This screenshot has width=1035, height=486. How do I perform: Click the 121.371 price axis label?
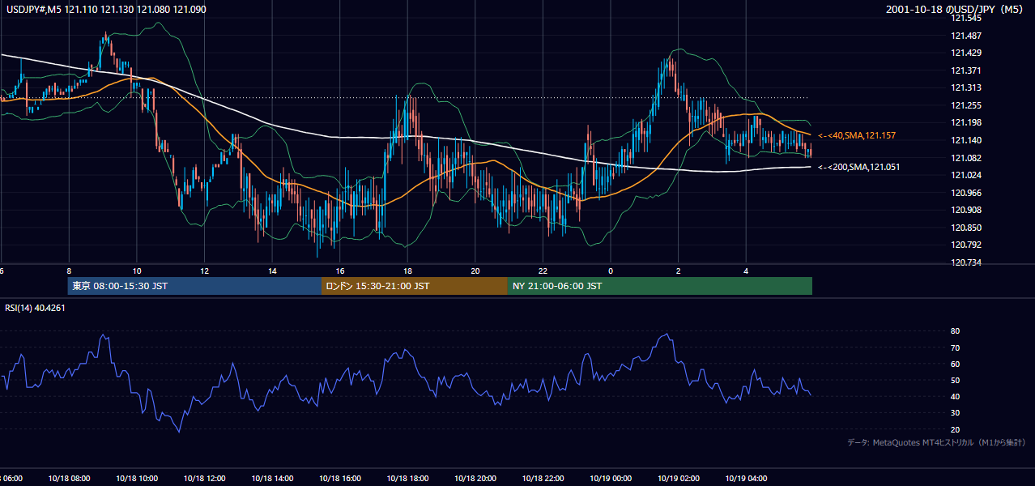coord(967,70)
